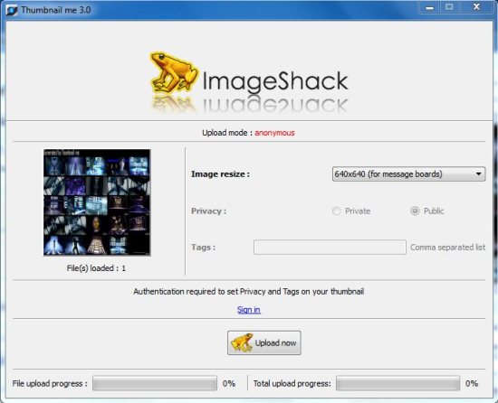The height and width of the screenshot is (403, 498).
Task: Follow the Sign in link
Action: pos(249,310)
